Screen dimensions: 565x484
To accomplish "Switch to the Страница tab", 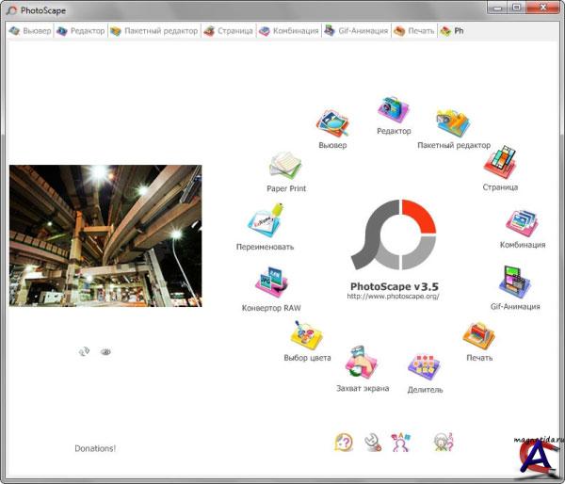I will click(228, 31).
